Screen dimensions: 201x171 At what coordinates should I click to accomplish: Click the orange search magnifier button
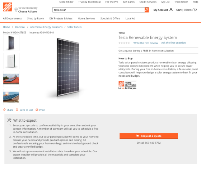click(146, 10)
